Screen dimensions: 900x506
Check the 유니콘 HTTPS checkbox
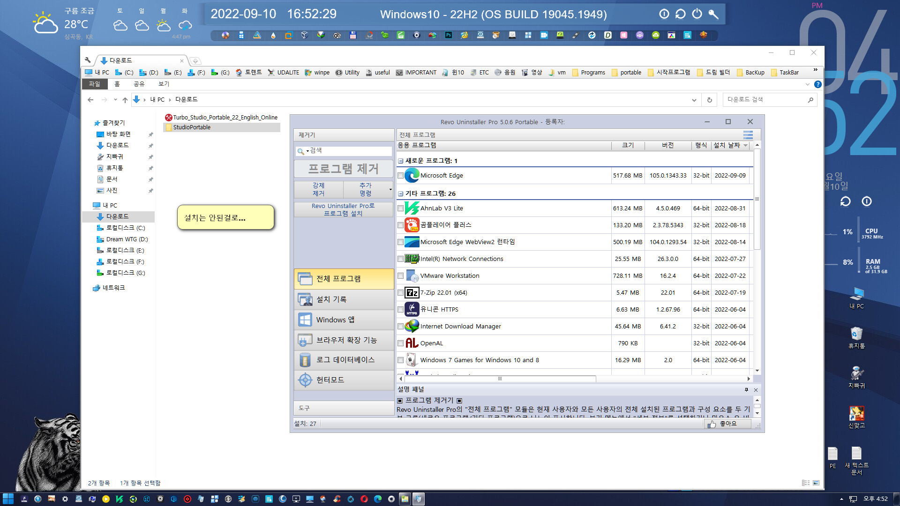(400, 310)
